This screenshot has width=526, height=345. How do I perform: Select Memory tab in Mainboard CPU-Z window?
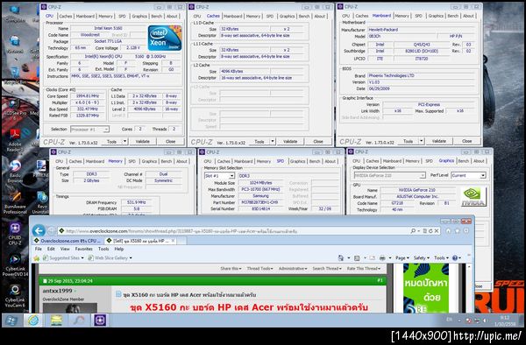[402, 16]
